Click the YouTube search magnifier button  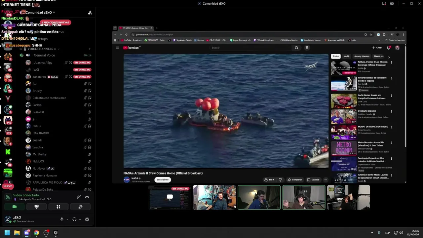[x=296, y=48]
